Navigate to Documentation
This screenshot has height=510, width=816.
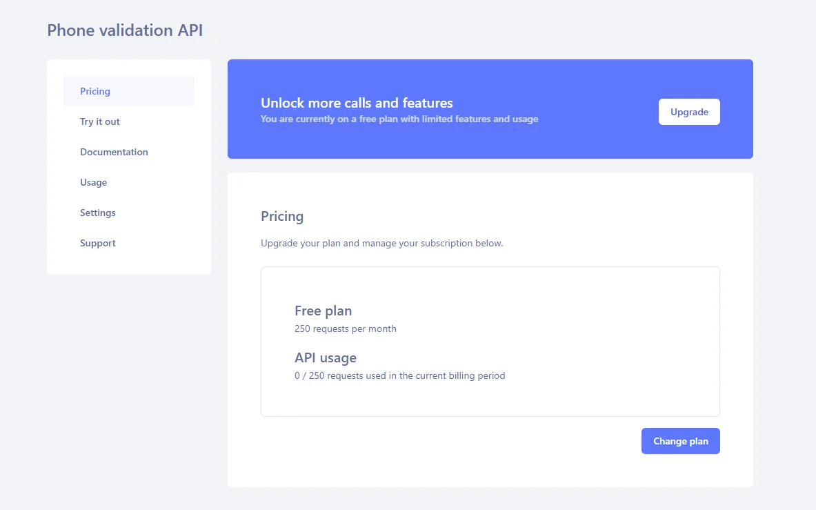tap(114, 152)
